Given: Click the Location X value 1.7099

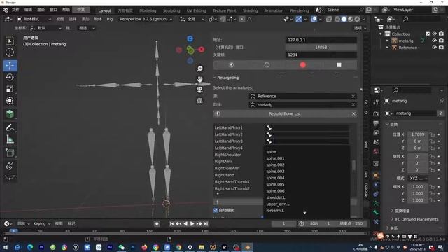Looking at the screenshot, I should tap(417, 134).
